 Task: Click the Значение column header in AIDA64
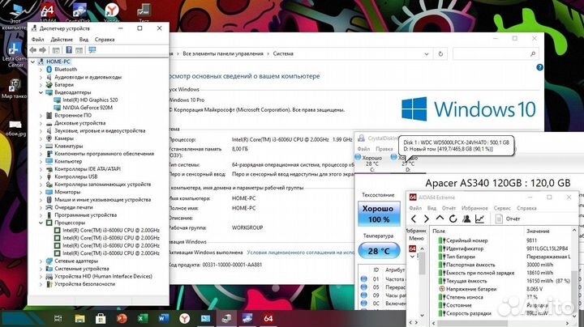tap(538, 231)
